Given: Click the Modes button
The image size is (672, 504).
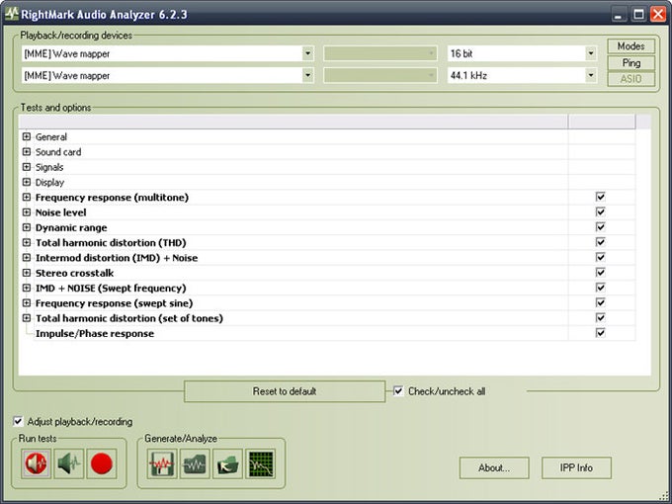Looking at the screenshot, I should (630, 45).
